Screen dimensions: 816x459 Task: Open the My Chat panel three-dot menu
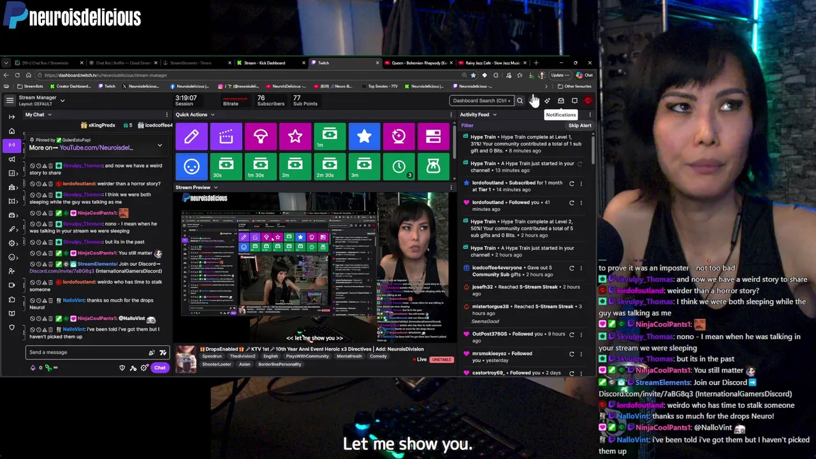pos(166,115)
